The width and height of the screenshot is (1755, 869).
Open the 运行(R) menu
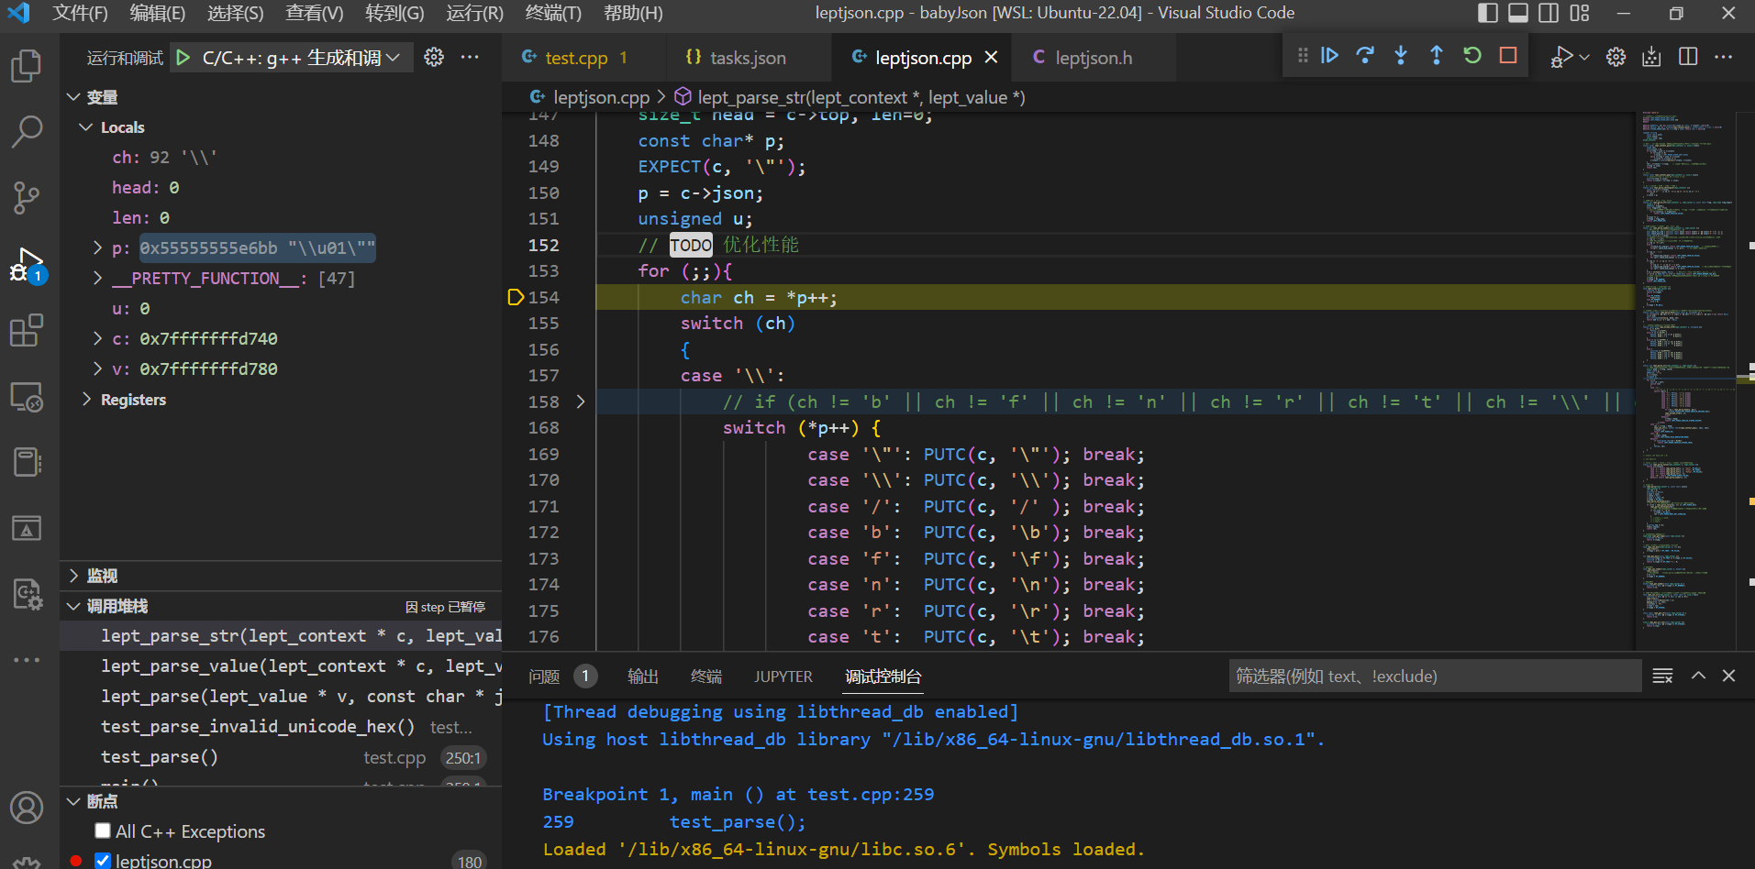click(474, 13)
